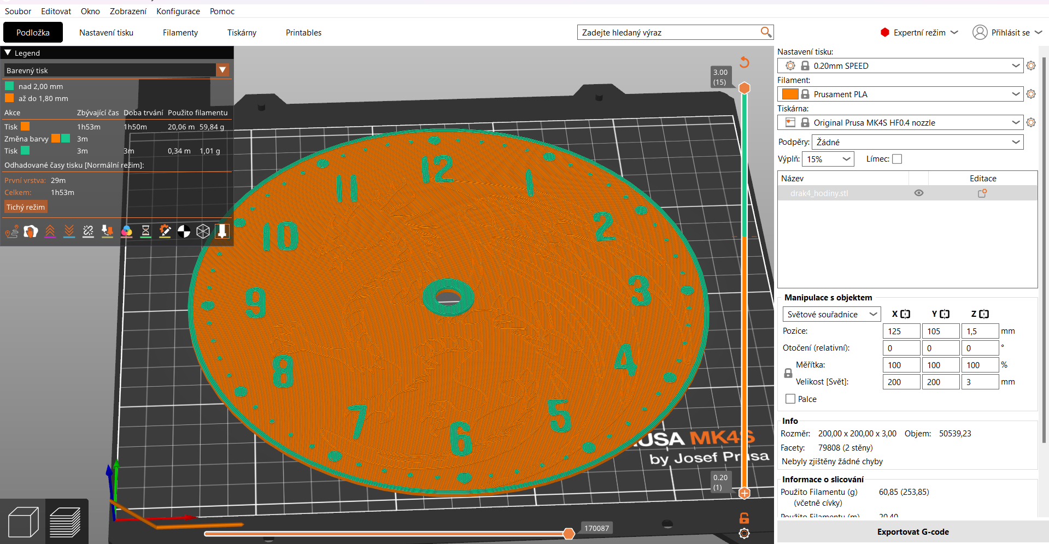Open vertical slider cog settings icon
This screenshot has width=1049, height=544.
744,534
